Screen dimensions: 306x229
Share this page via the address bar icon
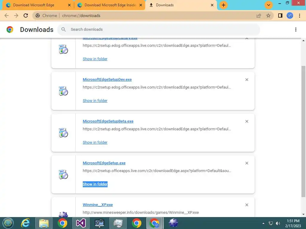[x=259, y=16]
